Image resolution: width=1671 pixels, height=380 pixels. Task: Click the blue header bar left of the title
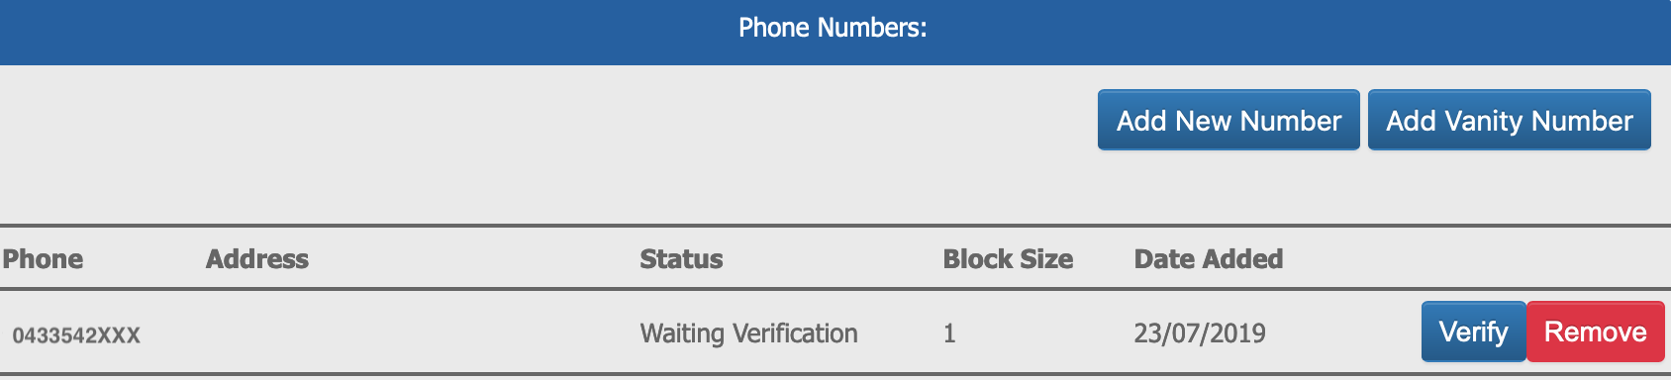pos(366,33)
